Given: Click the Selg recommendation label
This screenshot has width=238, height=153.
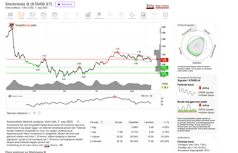Looking at the screenshot, I should coord(150,6).
